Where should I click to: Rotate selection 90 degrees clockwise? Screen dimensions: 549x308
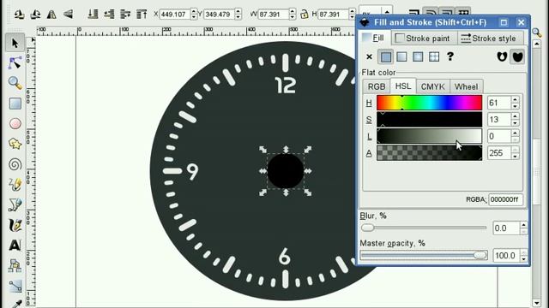point(35,15)
